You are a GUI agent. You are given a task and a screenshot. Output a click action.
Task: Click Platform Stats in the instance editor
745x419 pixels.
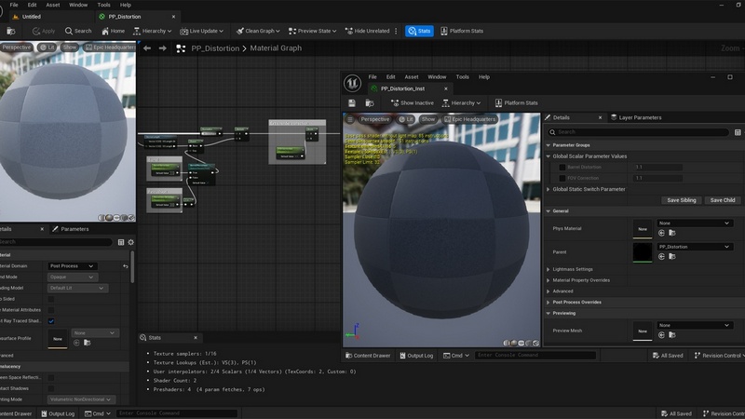[x=515, y=102]
